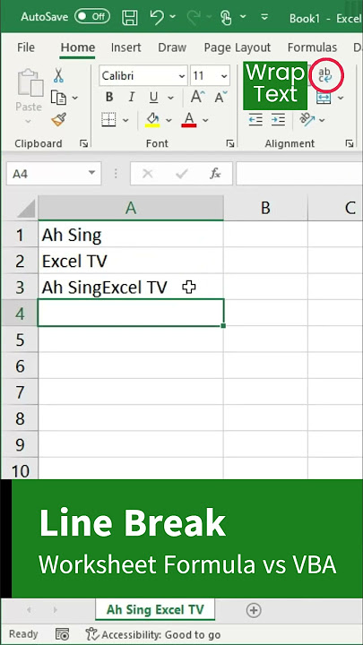Toggle Bold formatting
Viewport: 363px width, 645px height.
(x=109, y=97)
